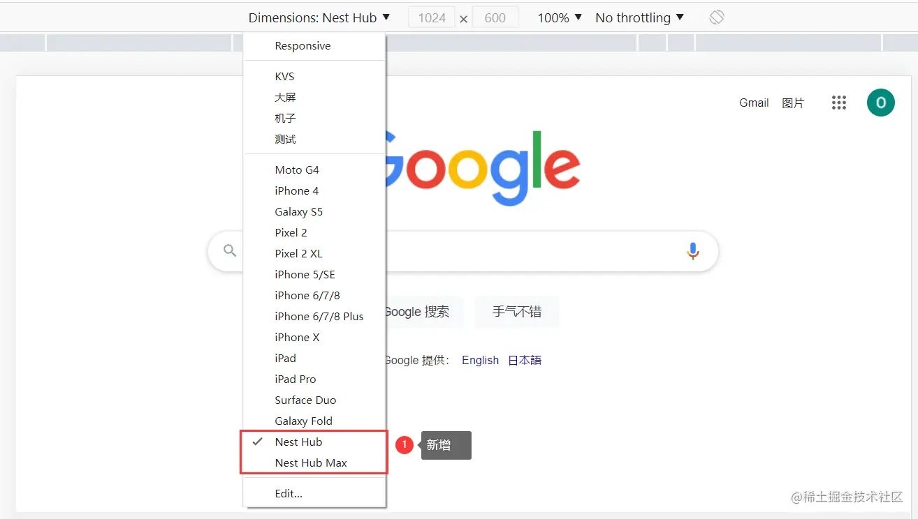Choose iPad Pro device
This screenshot has width=918, height=519.
pyautogui.click(x=314, y=379)
